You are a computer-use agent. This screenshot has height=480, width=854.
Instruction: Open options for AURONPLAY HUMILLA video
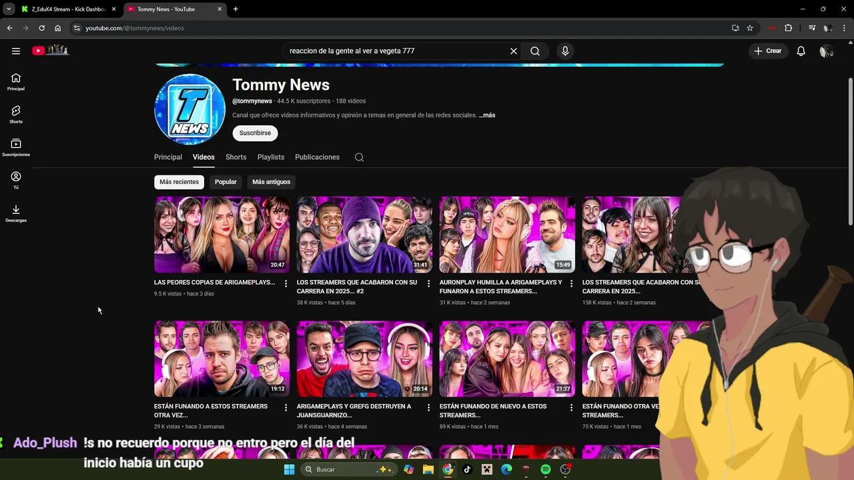(571, 283)
